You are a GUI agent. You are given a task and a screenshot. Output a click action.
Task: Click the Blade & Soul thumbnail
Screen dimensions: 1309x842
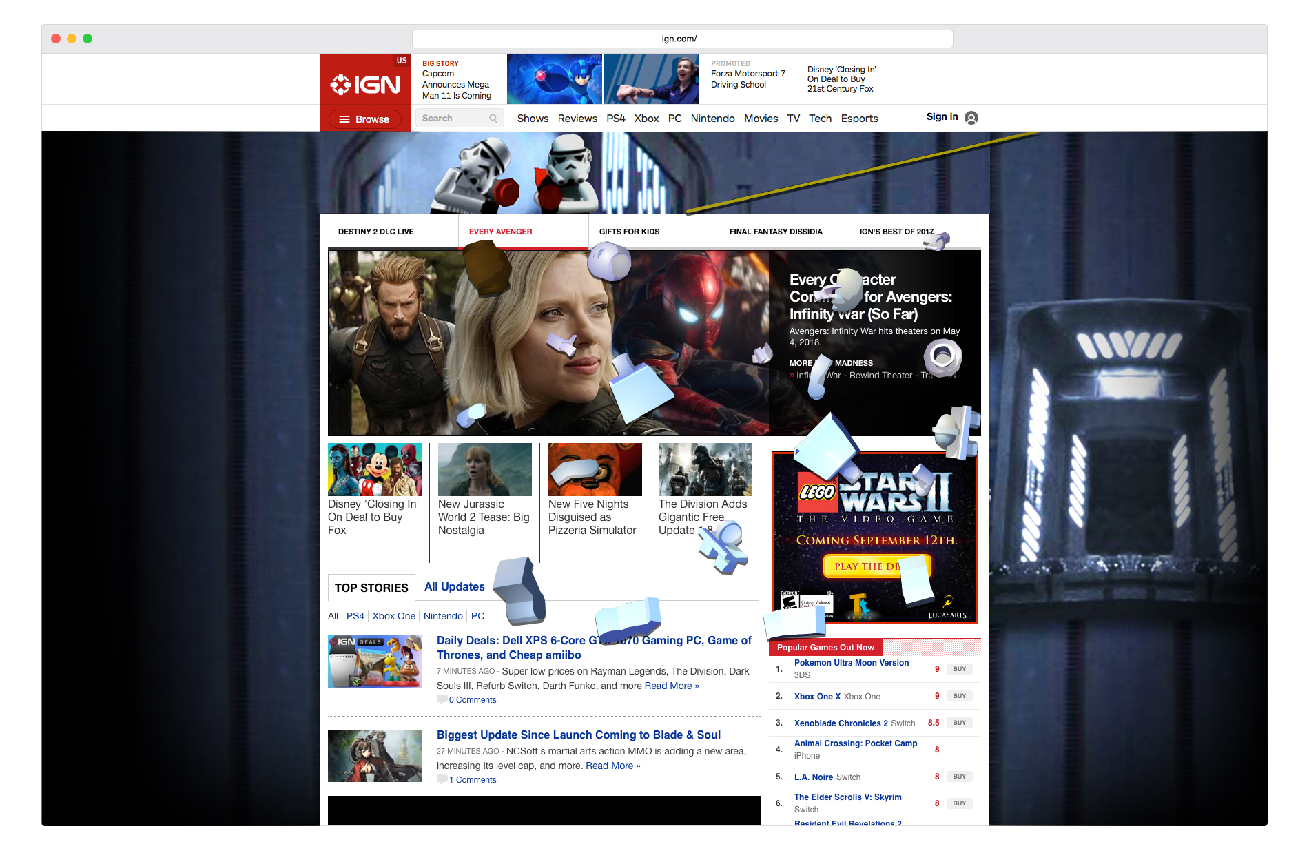point(375,756)
